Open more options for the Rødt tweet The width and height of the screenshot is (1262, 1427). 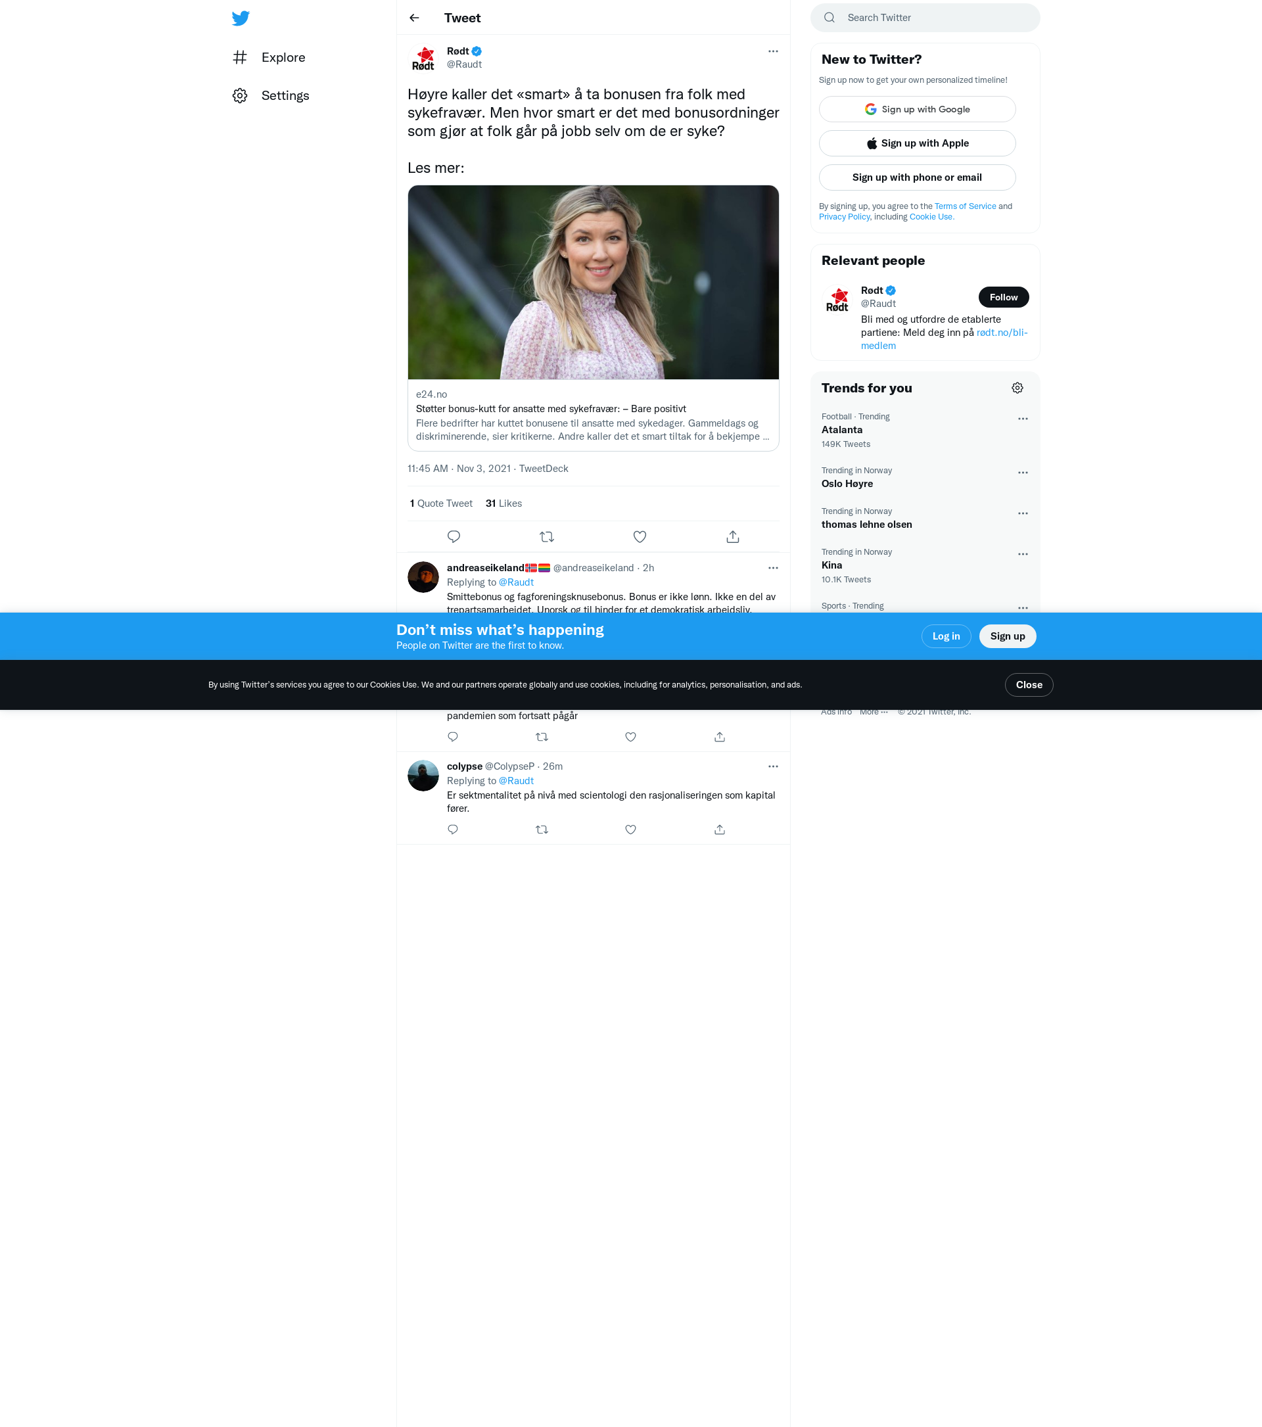click(x=773, y=51)
